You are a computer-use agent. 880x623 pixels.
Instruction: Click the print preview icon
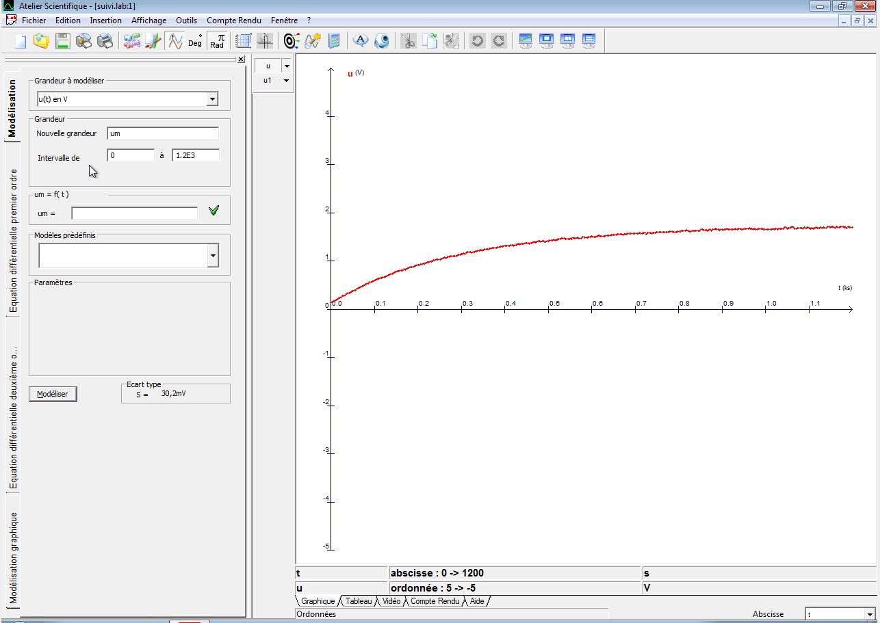[83, 41]
